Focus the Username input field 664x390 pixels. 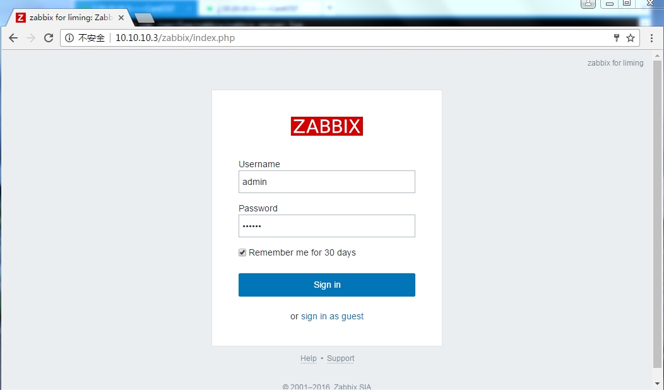pos(326,182)
